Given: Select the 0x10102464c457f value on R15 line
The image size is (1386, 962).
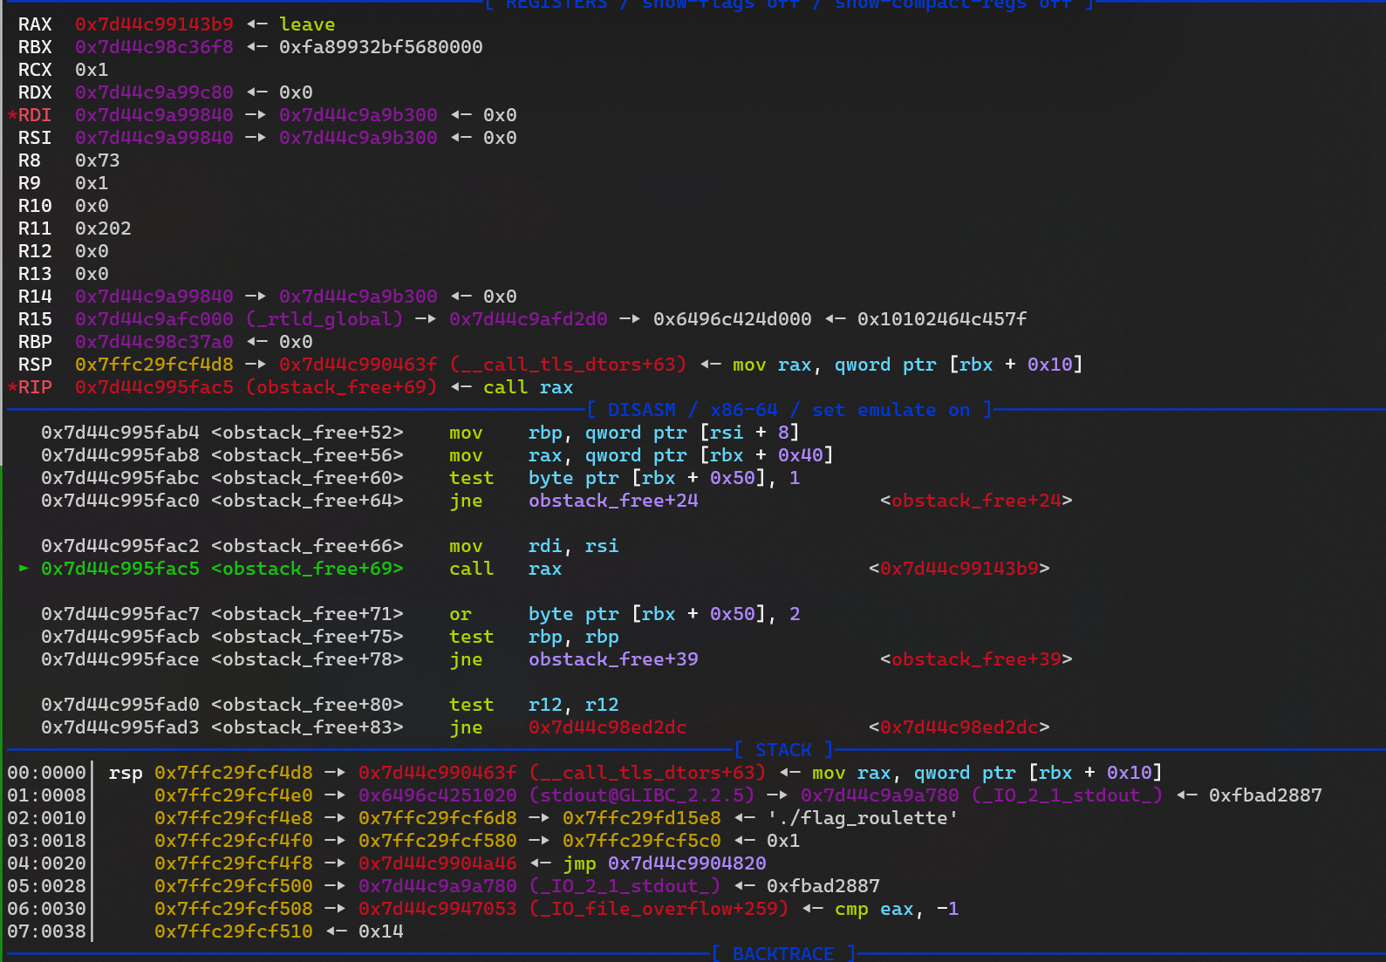Looking at the screenshot, I should coord(942,319).
